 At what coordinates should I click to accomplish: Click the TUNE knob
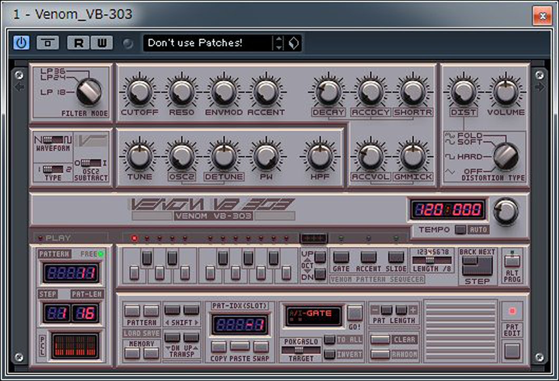tap(139, 156)
